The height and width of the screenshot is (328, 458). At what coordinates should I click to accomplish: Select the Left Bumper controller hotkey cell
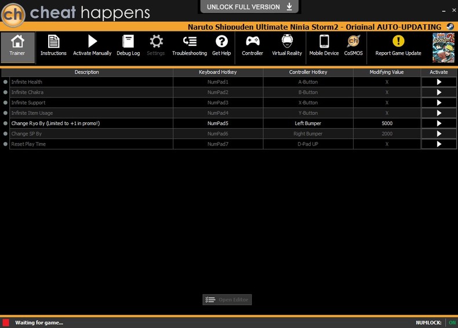(x=308, y=123)
